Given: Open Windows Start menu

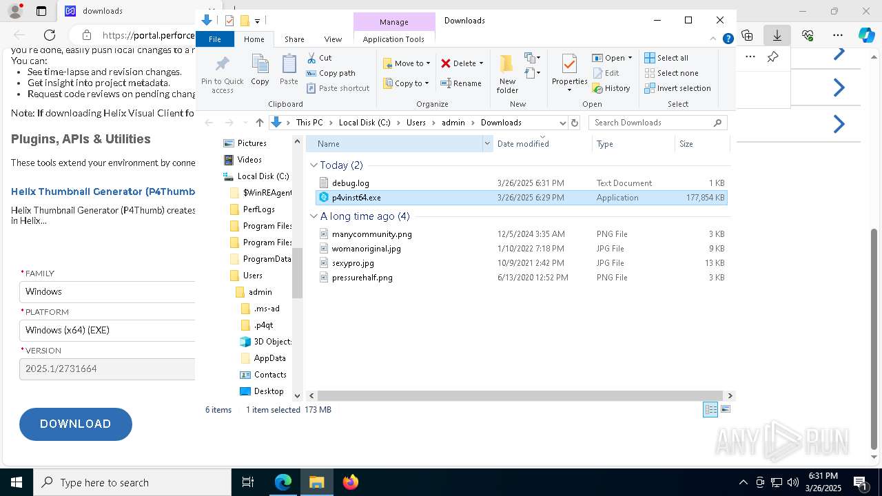Looking at the screenshot, I should (x=17, y=482).
